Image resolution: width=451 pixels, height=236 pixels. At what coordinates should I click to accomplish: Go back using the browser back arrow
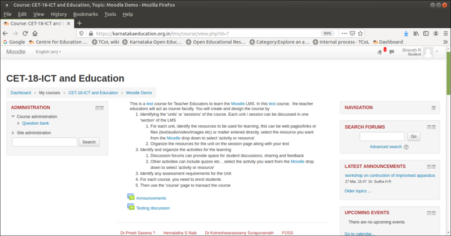pyautogui.click(x=5, y=33)
